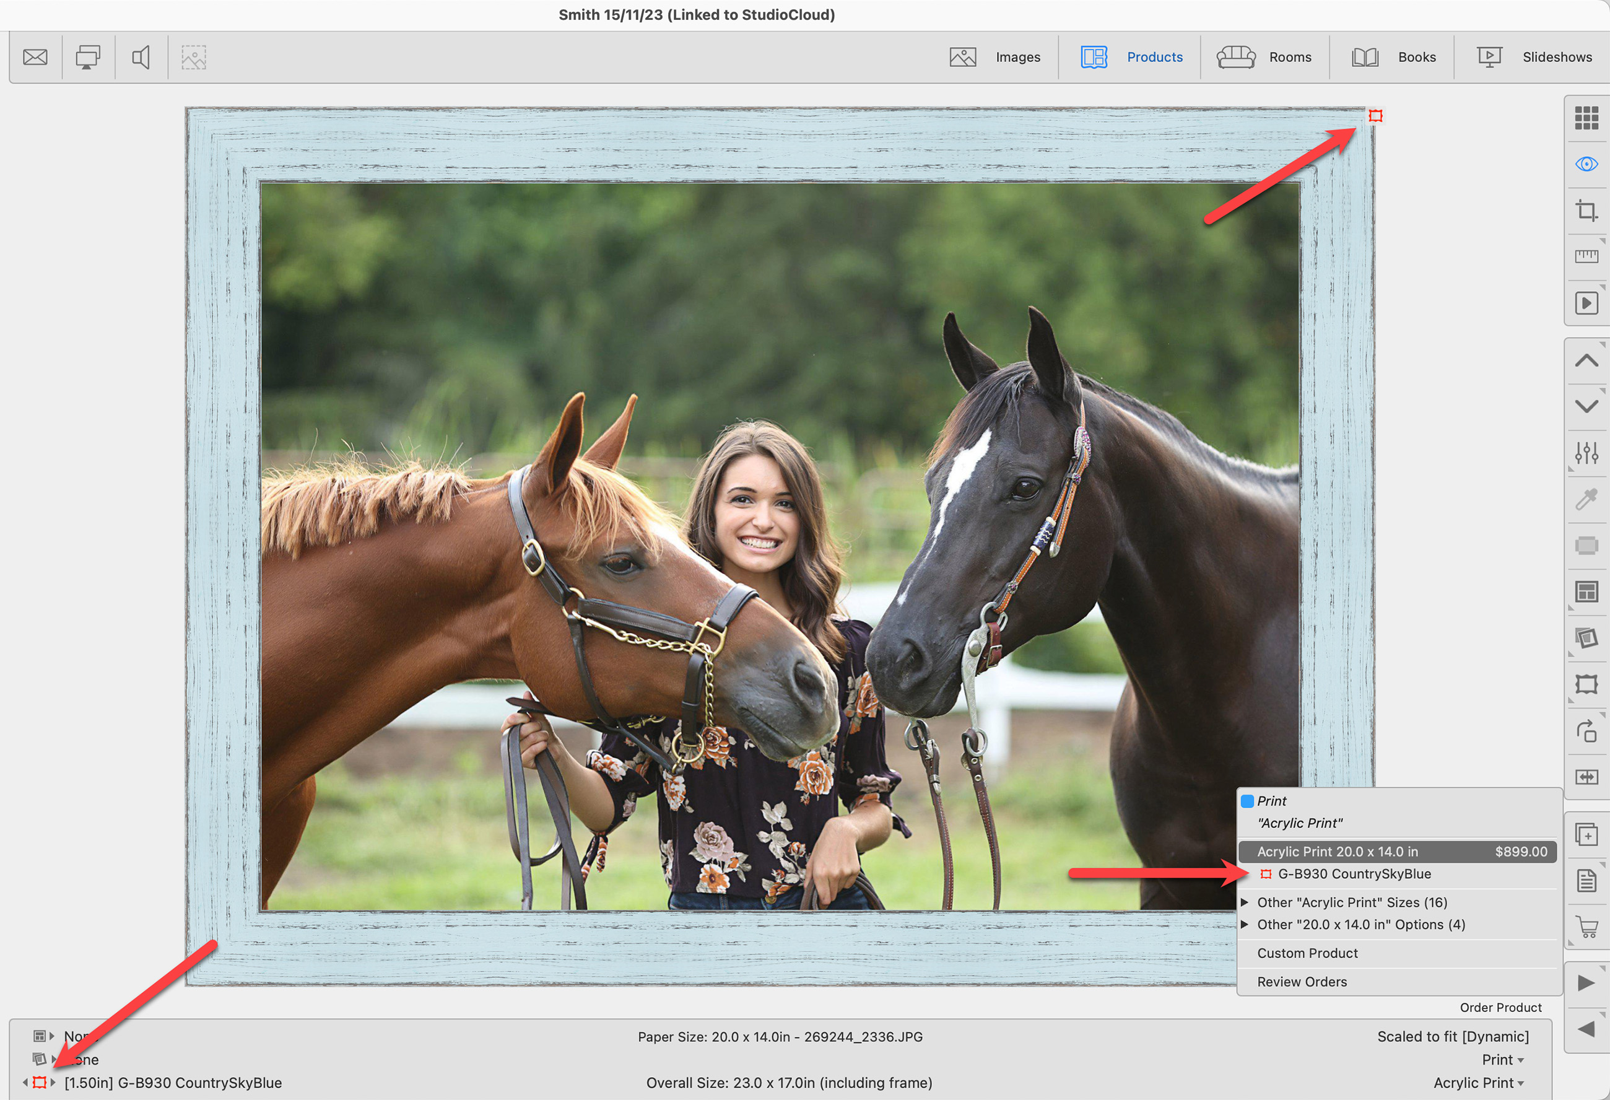The width and height of the screenshot is (1610, 1100).
Task: Expand Other "Acrylic Print" Sizes (16)
Action: coord(1351,902)
